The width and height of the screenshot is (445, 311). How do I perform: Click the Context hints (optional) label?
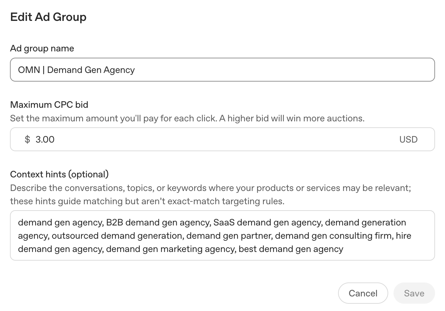[x=59, y=174]
